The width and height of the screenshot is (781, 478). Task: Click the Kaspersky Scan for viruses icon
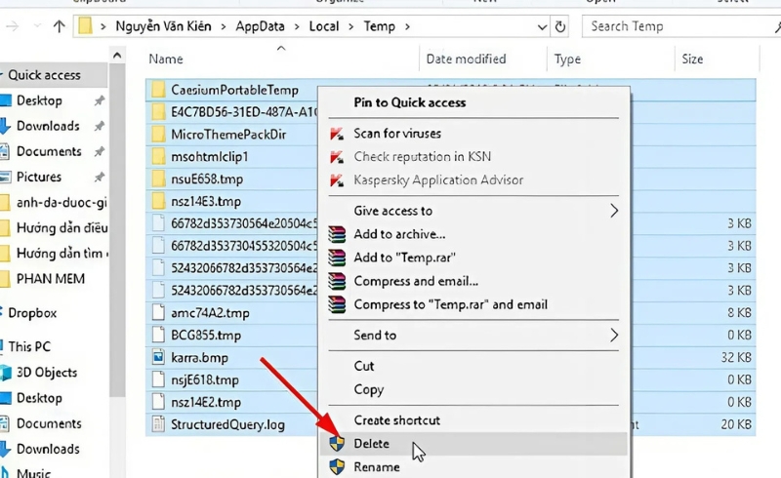tap(337, 133)
